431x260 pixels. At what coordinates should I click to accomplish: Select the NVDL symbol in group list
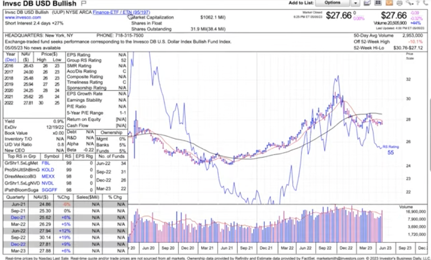tap(48, 181)
